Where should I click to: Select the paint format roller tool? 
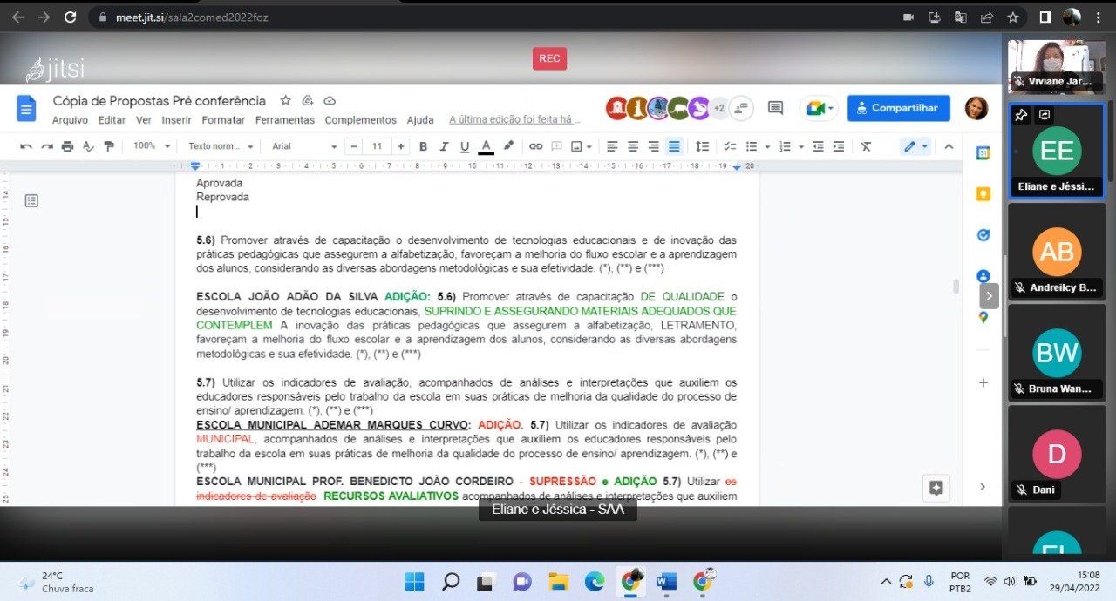tap(109, 146)
